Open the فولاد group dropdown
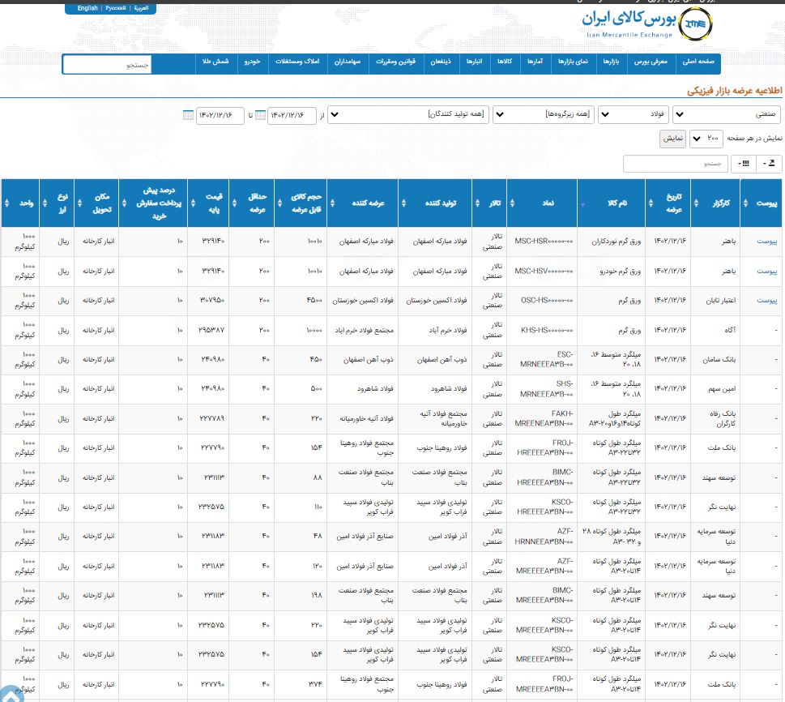785x702 pixels. (634, 114)
